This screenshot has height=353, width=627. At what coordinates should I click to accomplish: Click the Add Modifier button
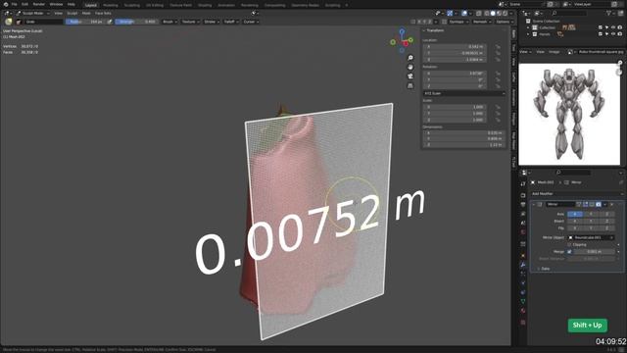(x=576, y=194)
